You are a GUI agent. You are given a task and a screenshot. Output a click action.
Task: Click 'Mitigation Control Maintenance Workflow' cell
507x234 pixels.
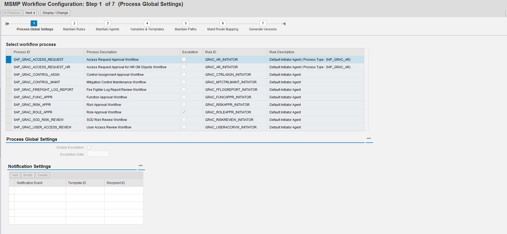[132, 82]
